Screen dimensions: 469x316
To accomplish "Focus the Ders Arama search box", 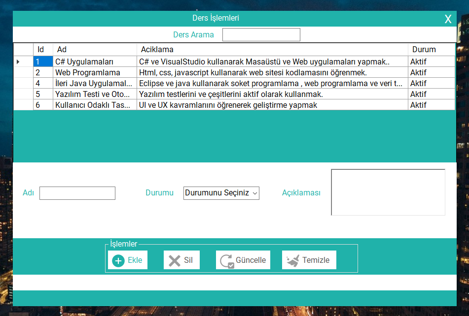I will point(261,34).
